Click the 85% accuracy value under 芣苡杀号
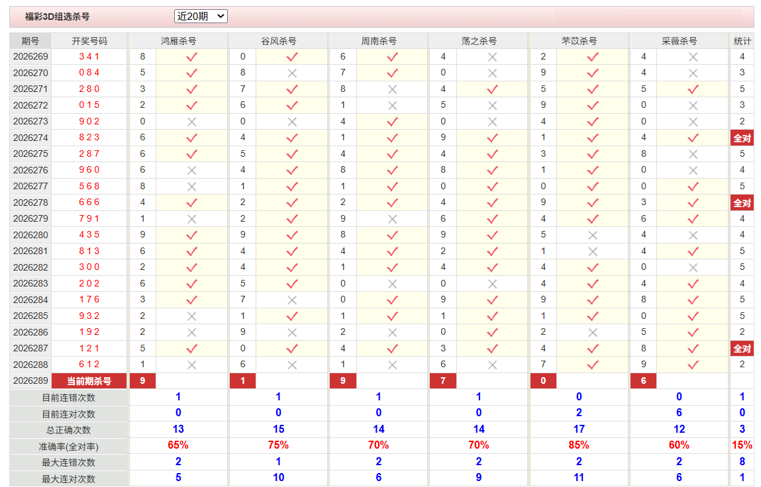761x487 pixels. coord(579,445)
